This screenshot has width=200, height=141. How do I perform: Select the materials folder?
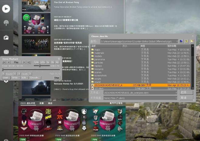[x=141, y=53]
